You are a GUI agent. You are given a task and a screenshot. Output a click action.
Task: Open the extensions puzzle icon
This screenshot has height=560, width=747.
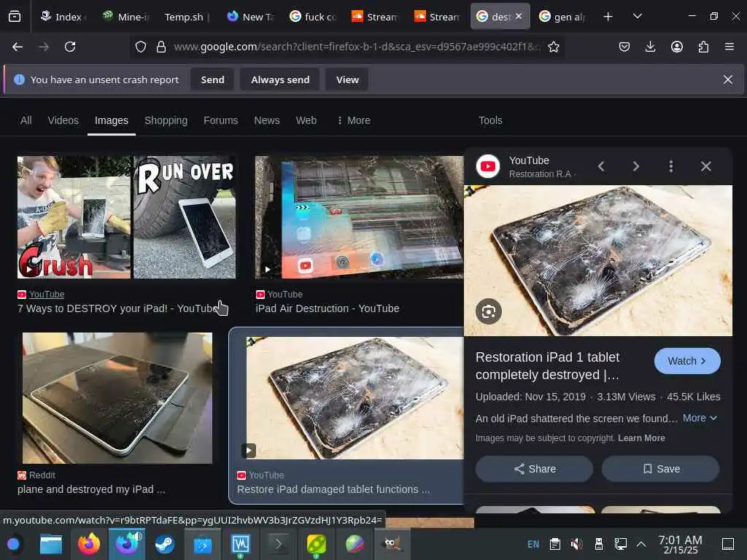point(703,47)
